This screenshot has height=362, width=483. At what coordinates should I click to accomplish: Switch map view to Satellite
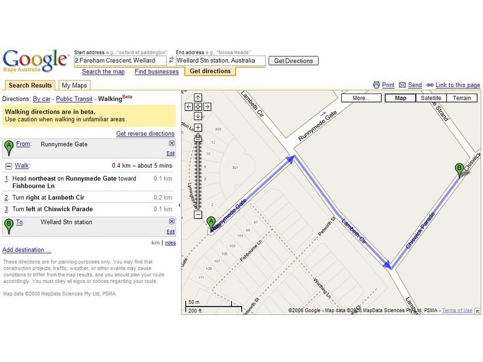(x=431, y=98)
